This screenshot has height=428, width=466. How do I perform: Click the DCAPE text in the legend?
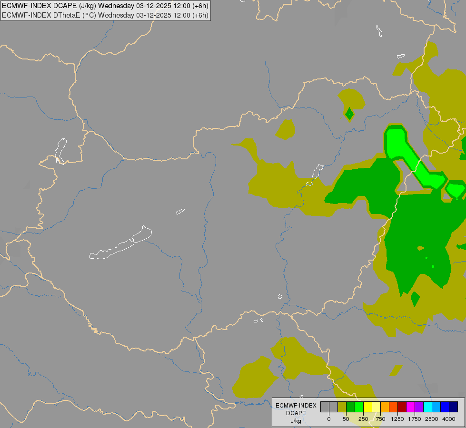296,413
